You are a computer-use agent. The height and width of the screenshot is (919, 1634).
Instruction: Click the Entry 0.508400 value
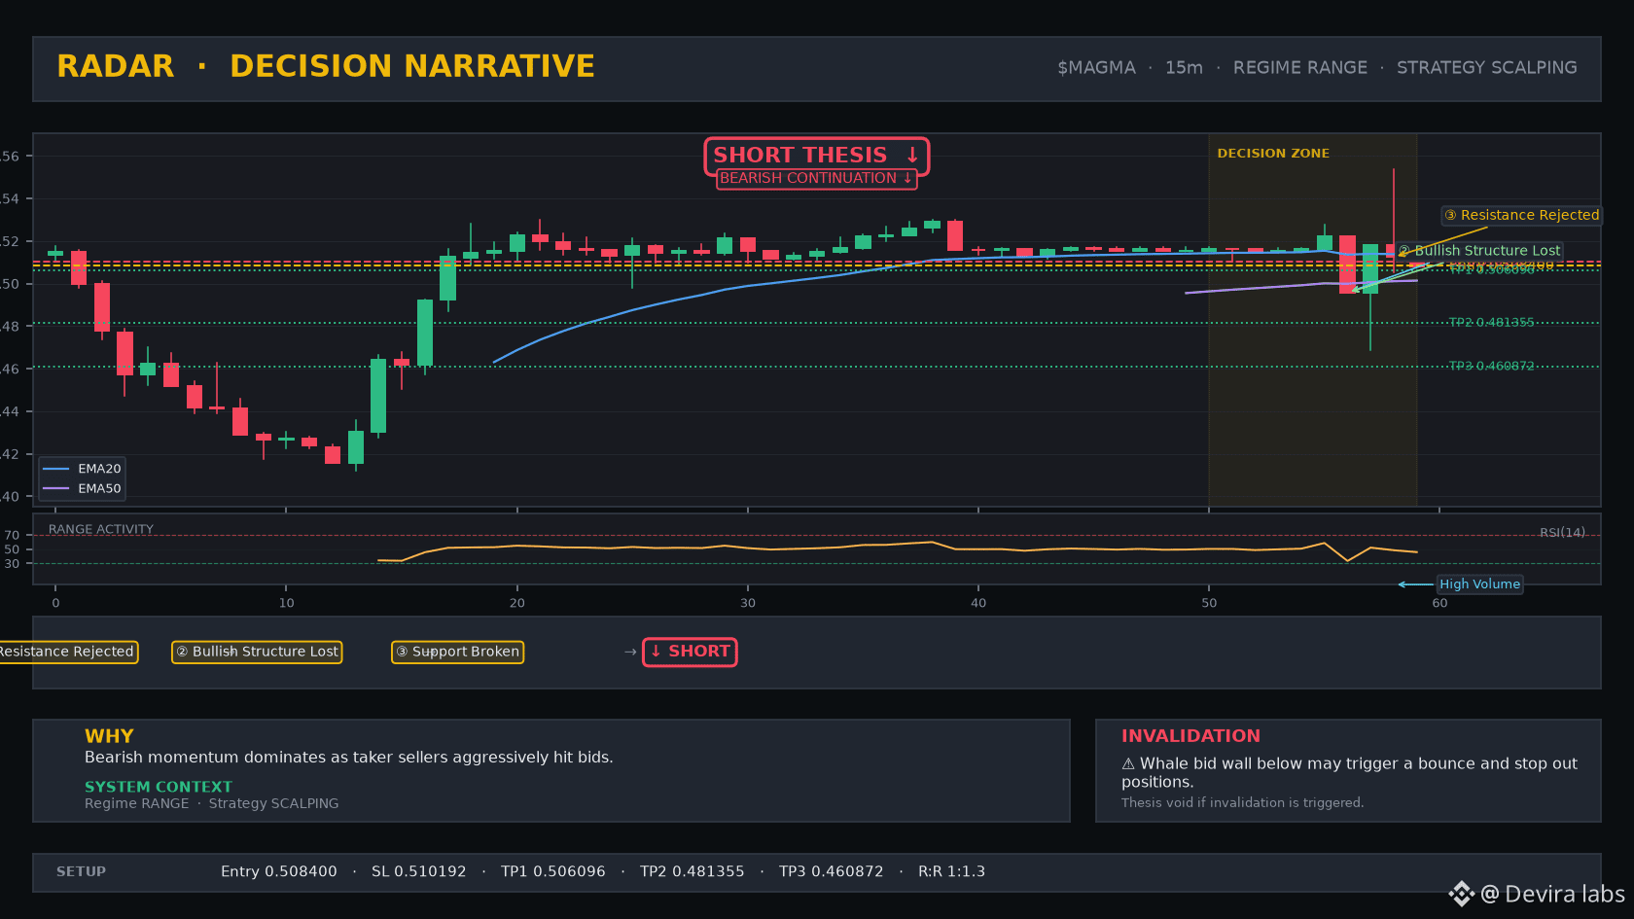point(279,872)
